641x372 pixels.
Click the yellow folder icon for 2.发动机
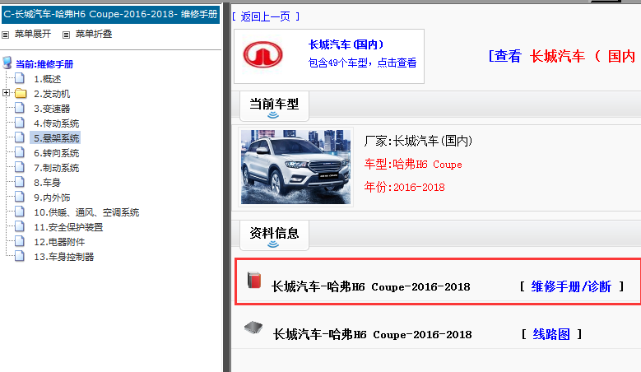tap(21, 93)
